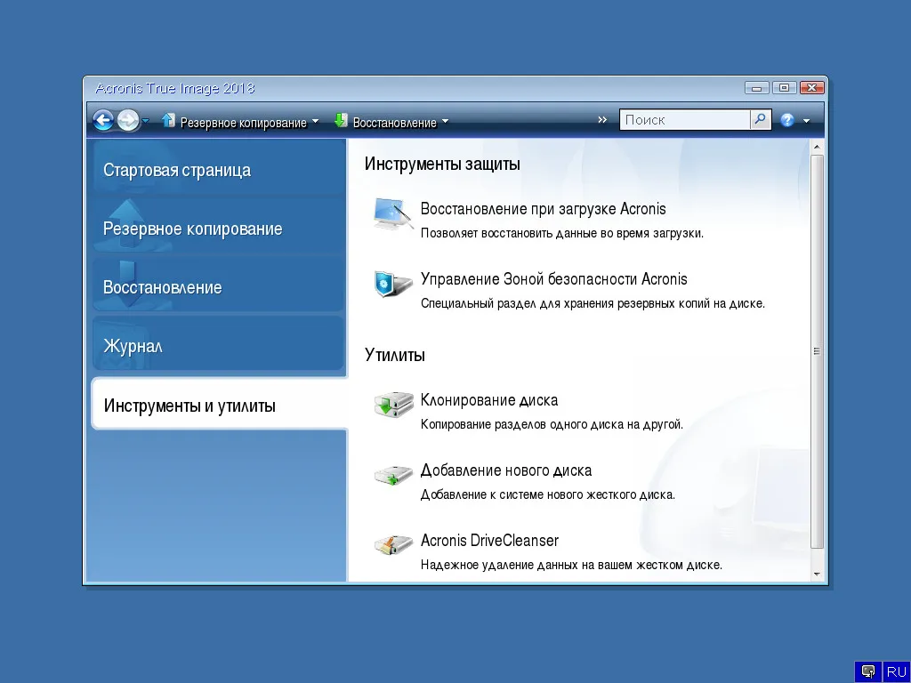Focus the Поиск search field
Image resolution: width=911 pixels, height=683 pixels.
point(685,120)
